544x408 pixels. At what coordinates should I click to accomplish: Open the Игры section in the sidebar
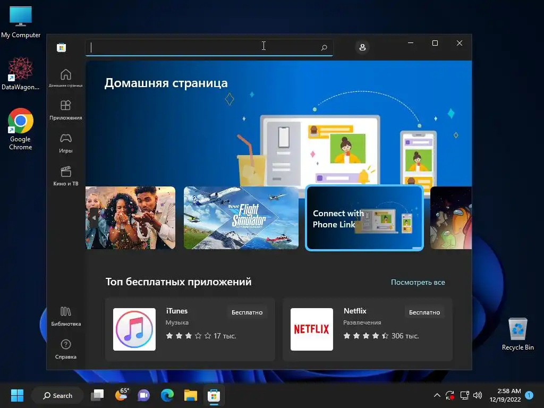[x=65, y=143]
